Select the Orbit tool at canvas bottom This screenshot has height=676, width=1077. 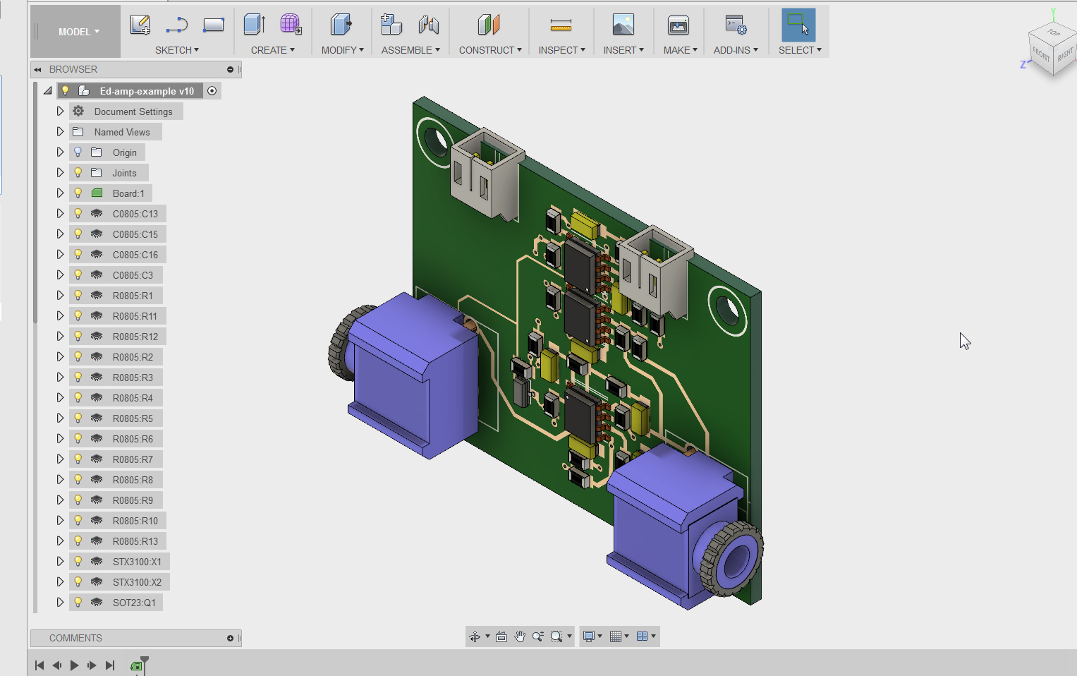(x=475, y=636)
